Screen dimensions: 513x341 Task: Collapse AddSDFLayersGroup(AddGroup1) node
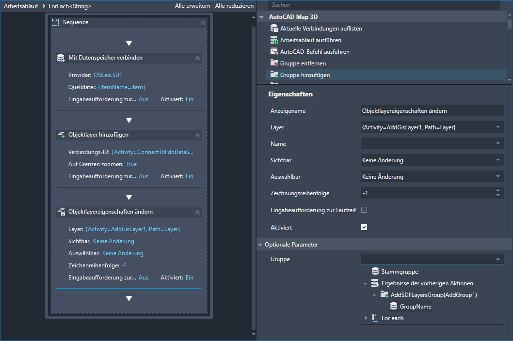pos(374,295)
